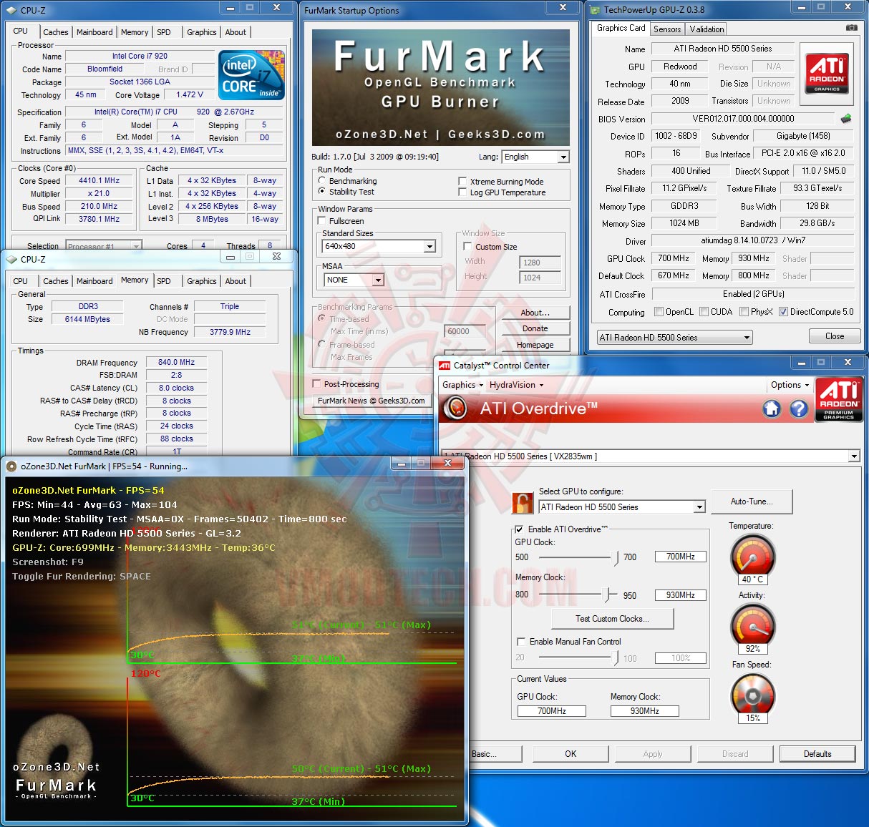Viewport: 869px width, 827px height.
Task: Click the Close button in GPU-Z
Action: click(x=835, y=336)
